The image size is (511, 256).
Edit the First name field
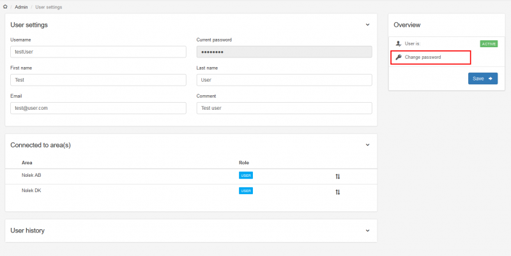(x=98, y=80)
